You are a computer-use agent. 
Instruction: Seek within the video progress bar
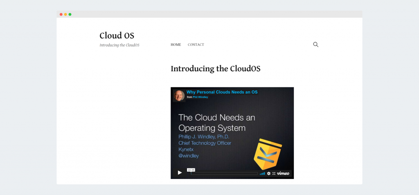point(224,173)
